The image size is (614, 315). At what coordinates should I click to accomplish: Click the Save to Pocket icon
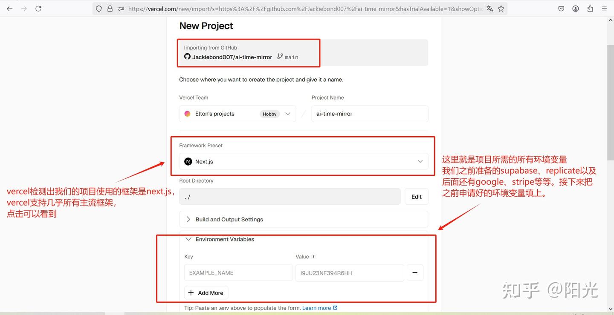click(x=561, y=8)
